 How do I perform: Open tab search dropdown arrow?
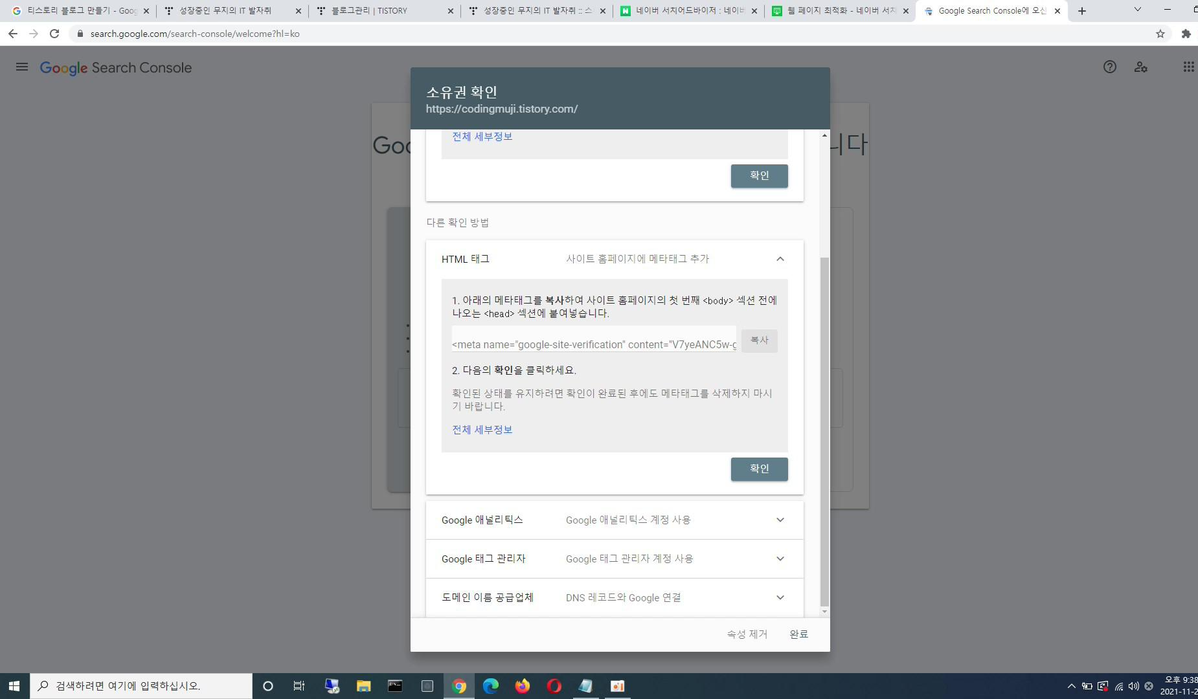point(1138,10)
